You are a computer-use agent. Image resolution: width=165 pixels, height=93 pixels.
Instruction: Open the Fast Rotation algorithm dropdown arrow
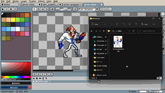pyautogui.click(x=97, y=9)
